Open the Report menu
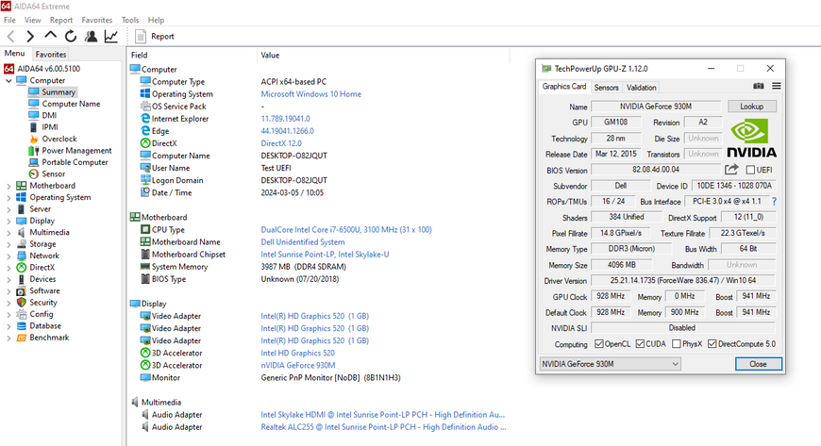The image size is (821, 446). (x=61, y=20)
